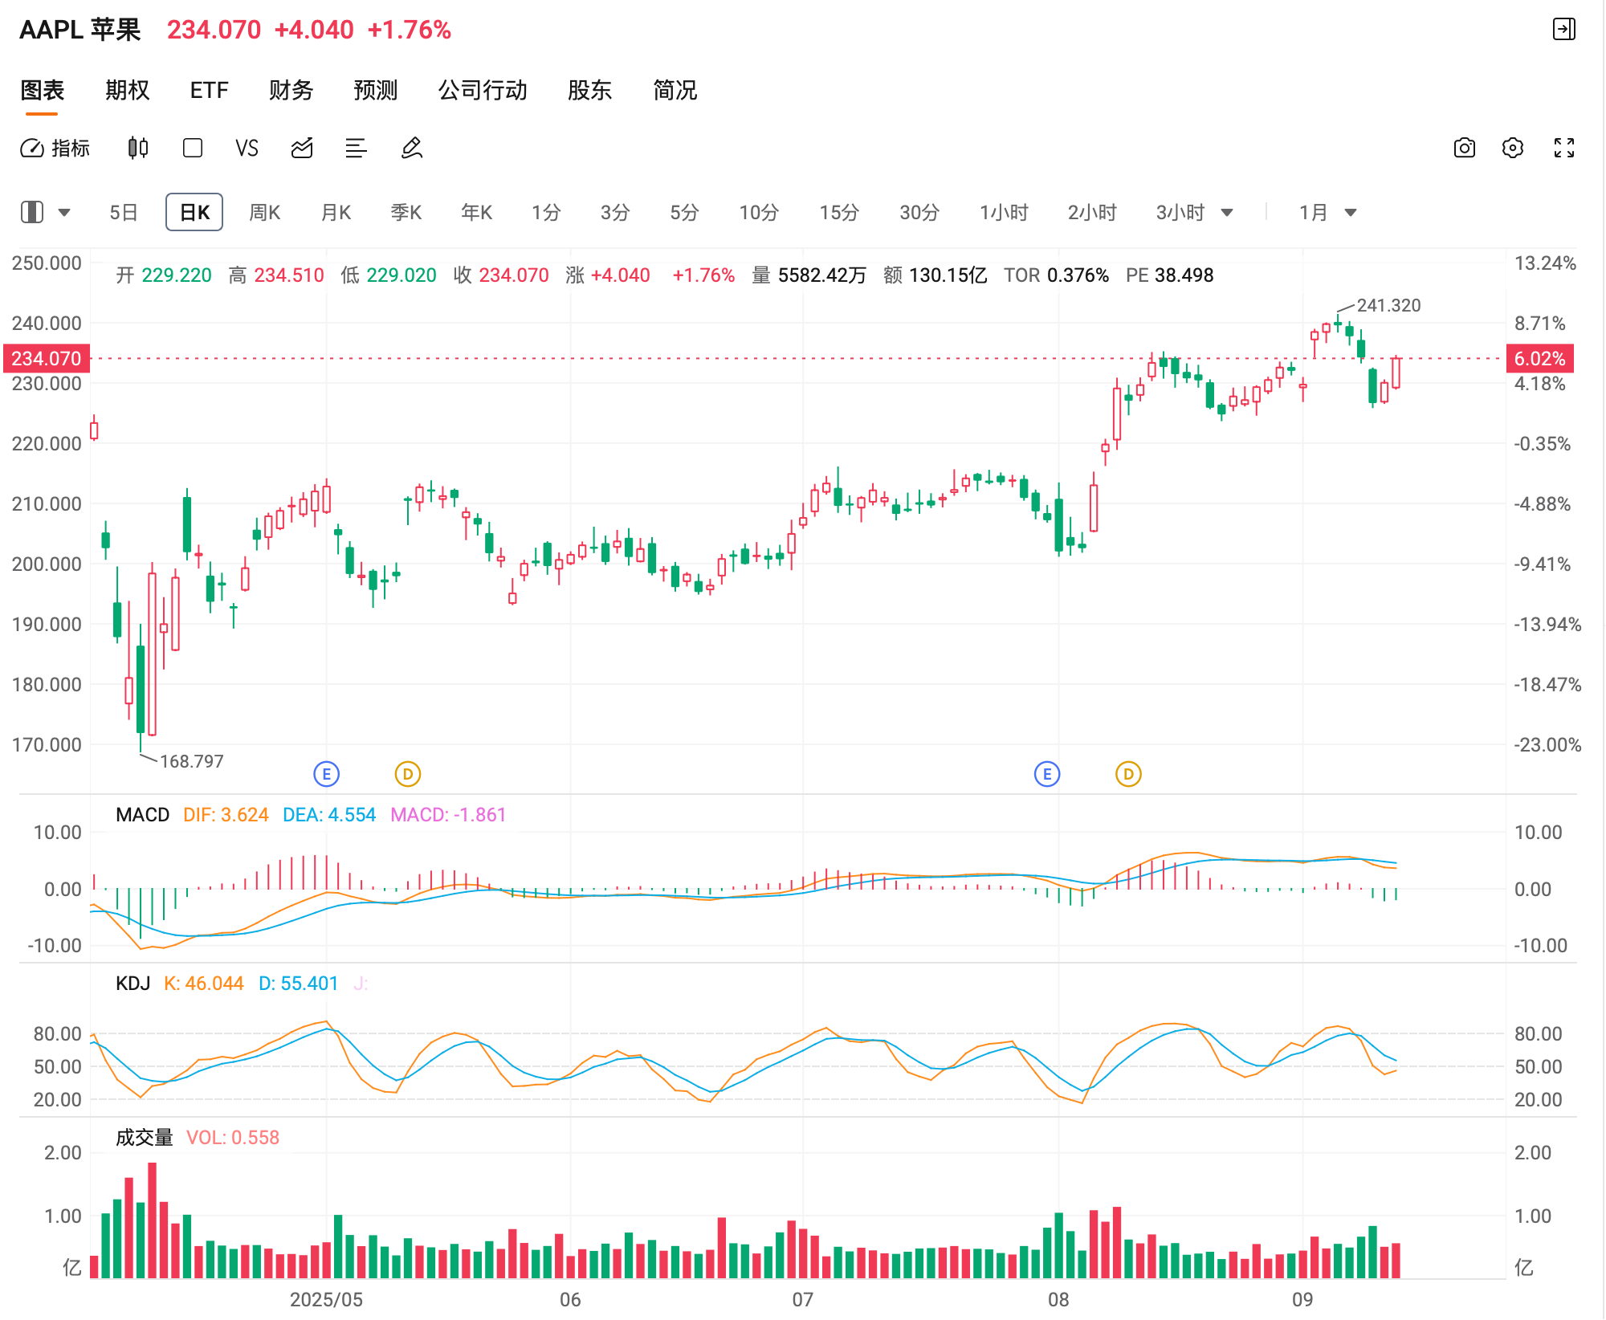Select the 15分 interval button
The height and width of the screenshot is (1320, 1606).
click(838, 213)
